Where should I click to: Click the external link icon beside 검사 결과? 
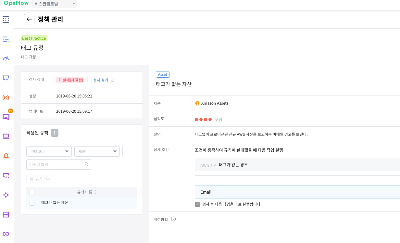pos(112,80)
